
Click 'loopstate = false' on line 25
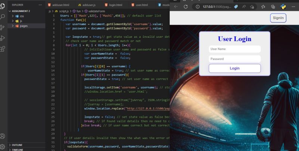[x=99, y=117]
